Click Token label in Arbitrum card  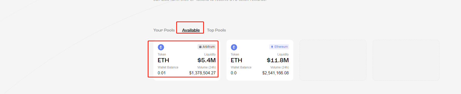pos(162,54)
